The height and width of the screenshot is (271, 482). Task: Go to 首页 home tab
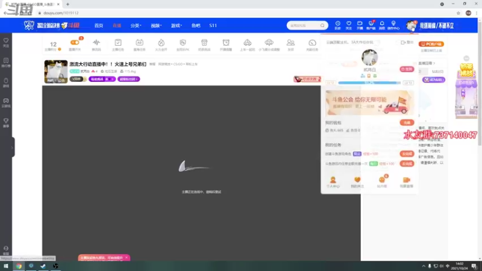(99, 25)
